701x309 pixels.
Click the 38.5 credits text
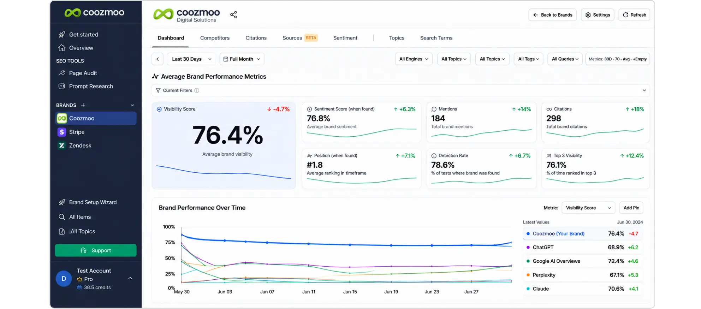click(x=97, y=287)
